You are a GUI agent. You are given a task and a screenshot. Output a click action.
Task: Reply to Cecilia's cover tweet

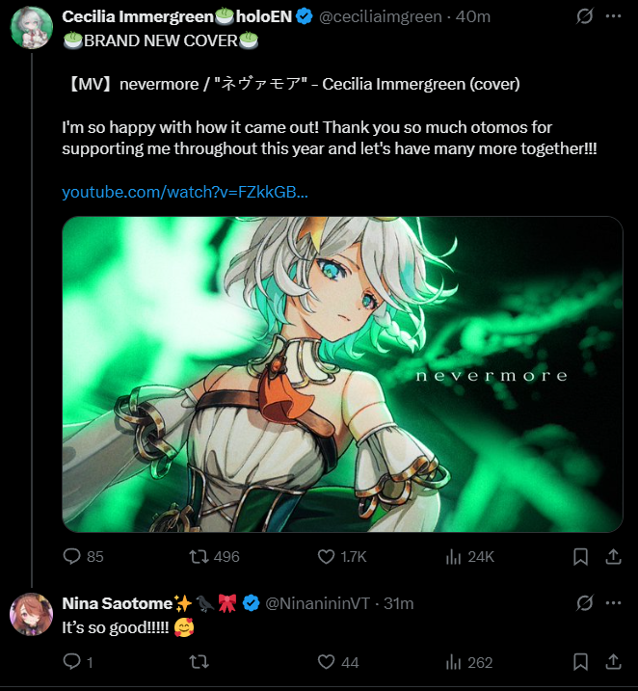83,557
